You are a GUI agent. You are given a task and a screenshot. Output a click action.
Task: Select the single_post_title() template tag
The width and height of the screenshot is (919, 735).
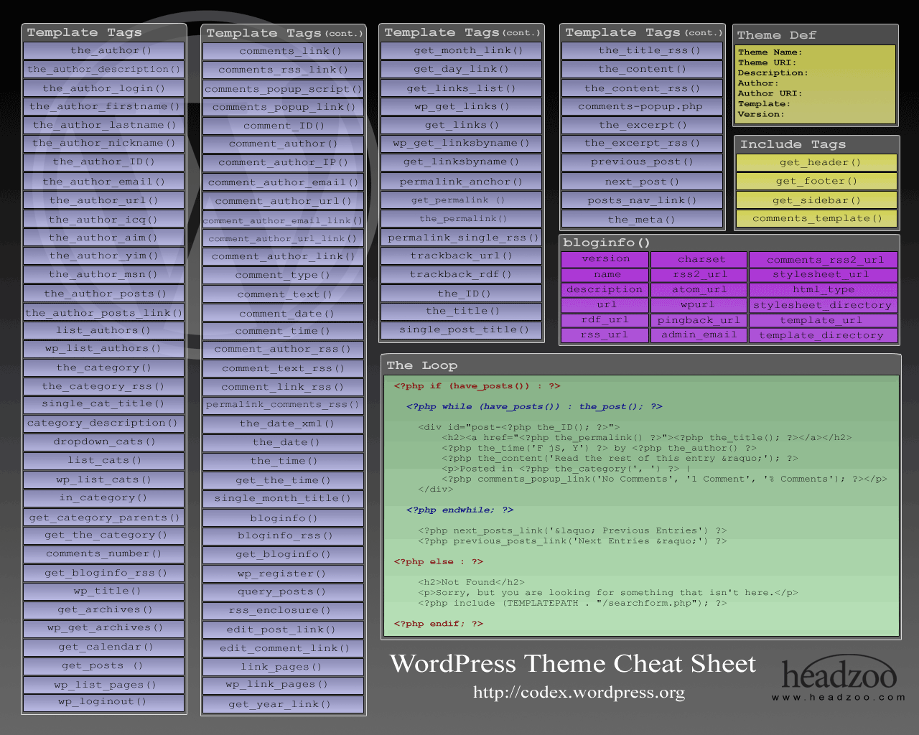[462, 329]
